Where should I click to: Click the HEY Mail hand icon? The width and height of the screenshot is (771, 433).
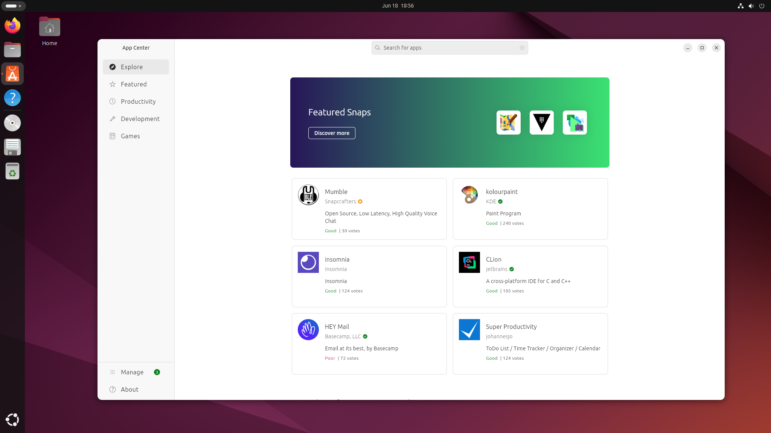pyautogui.click(x=308, y=329)
